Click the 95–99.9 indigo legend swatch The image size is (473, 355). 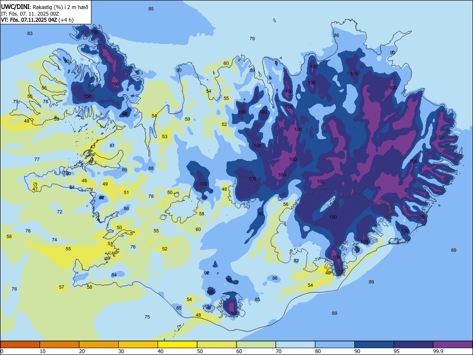(413, 345)
